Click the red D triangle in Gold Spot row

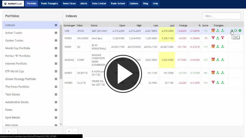(213, 38)
